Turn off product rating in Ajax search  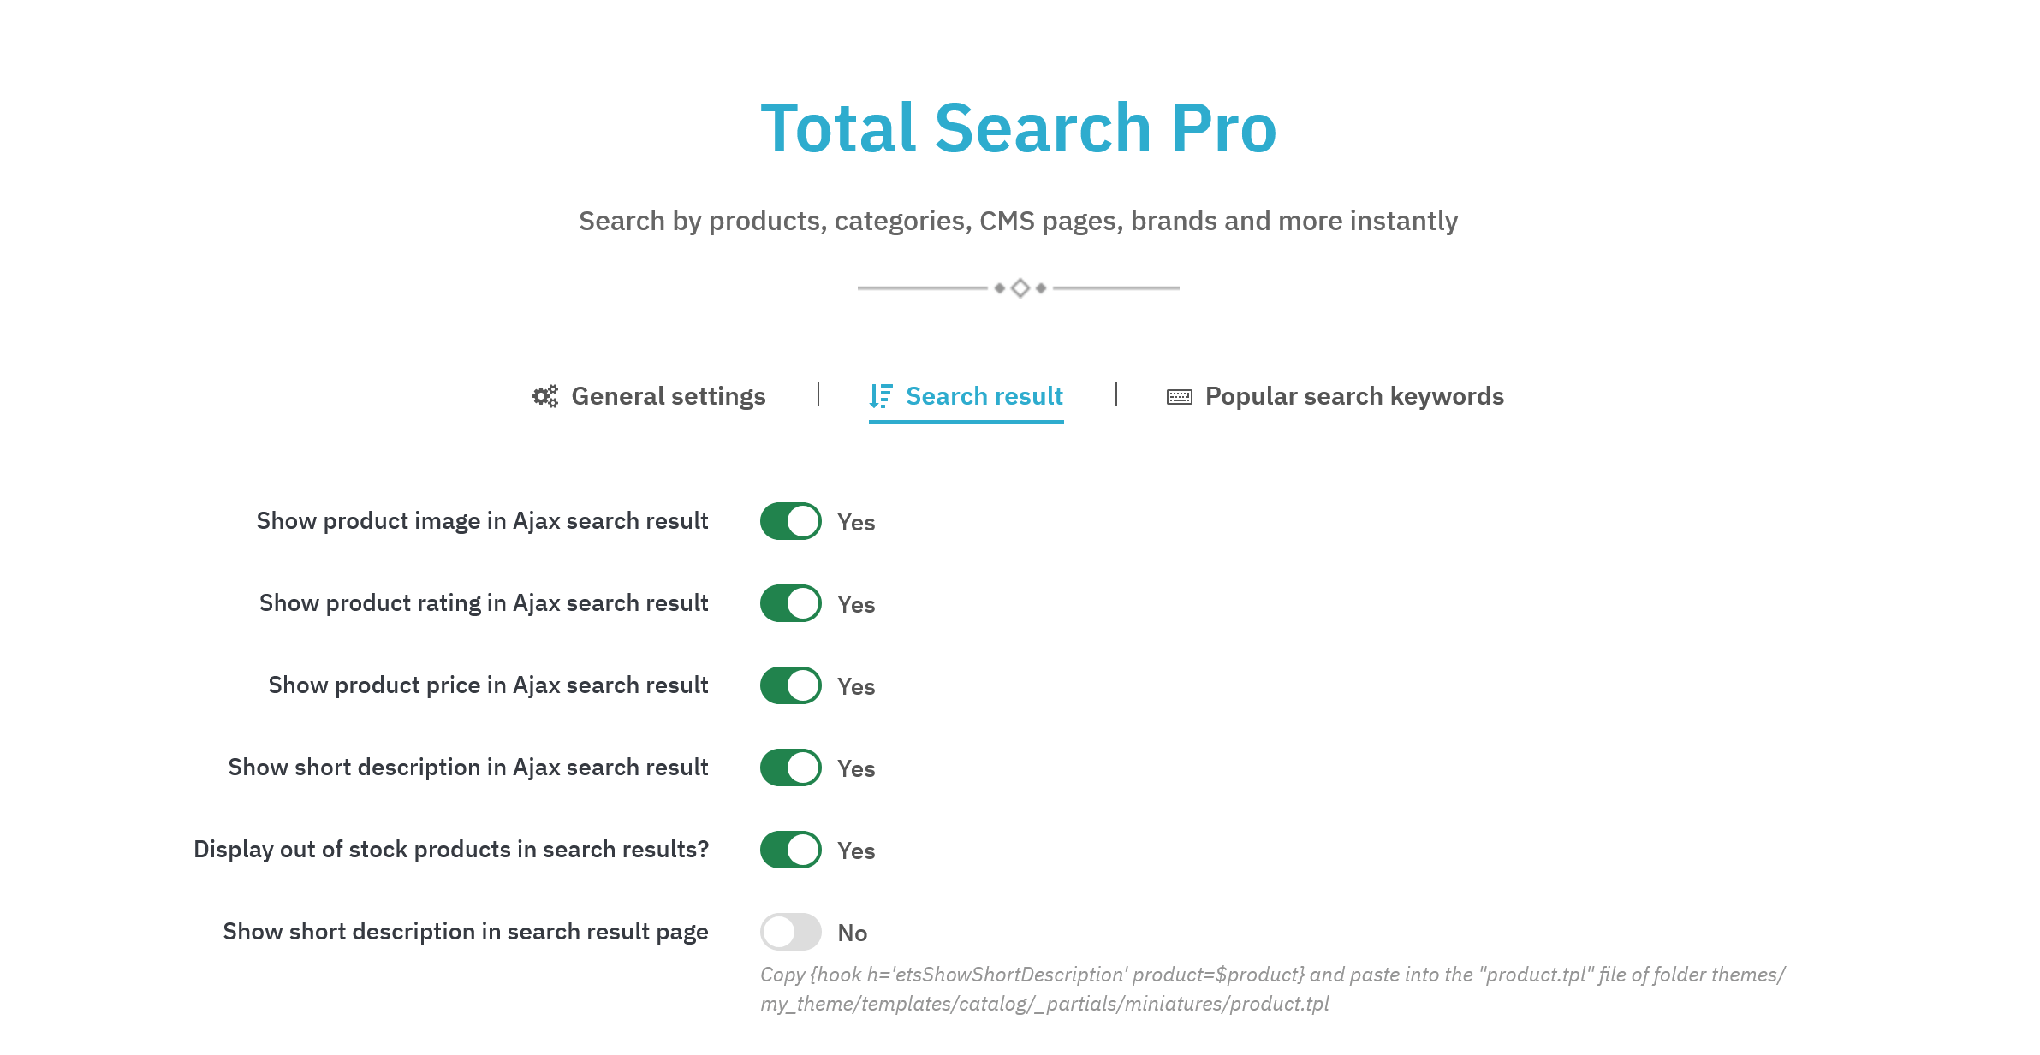point(791,603)
